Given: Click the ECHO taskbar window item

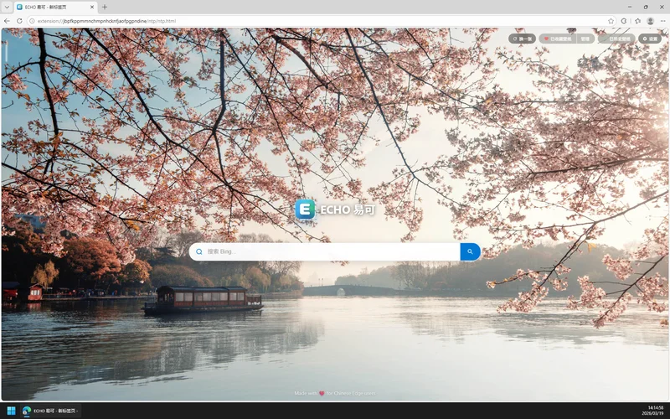Looking at the screenshot, I should 50,411.
